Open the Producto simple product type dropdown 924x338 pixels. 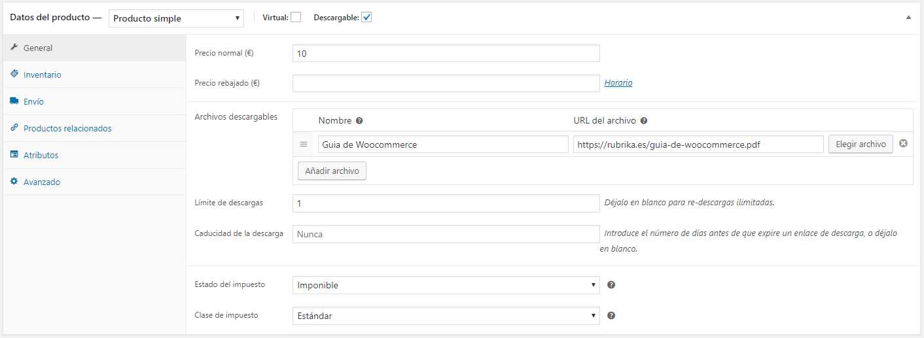pyautogui.click(x=176, y=18)
